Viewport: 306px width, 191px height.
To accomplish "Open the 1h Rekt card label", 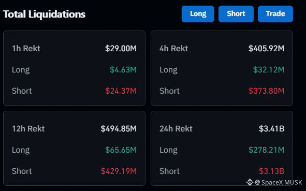I will point(26,48).
